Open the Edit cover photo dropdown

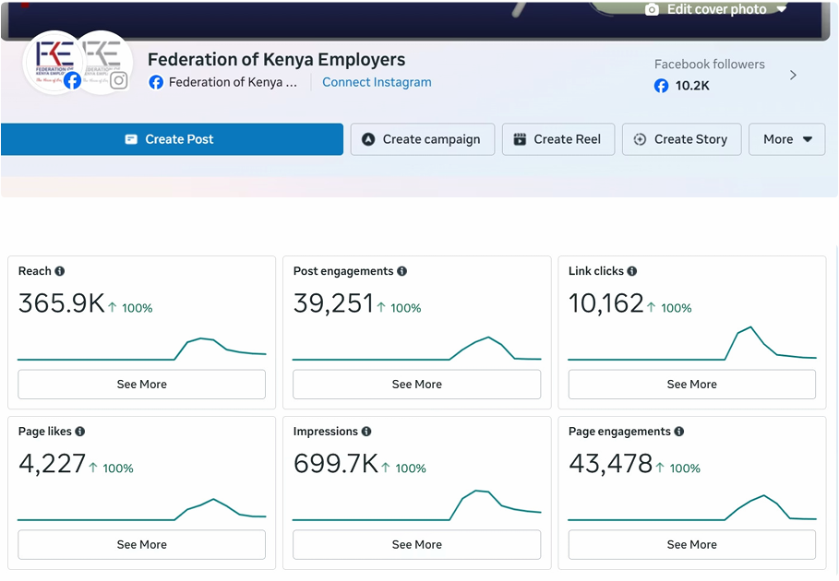[x=716, y=9]
